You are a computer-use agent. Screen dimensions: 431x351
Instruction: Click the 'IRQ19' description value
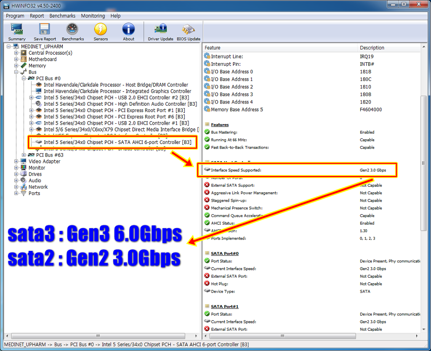[x=367, y=56]
